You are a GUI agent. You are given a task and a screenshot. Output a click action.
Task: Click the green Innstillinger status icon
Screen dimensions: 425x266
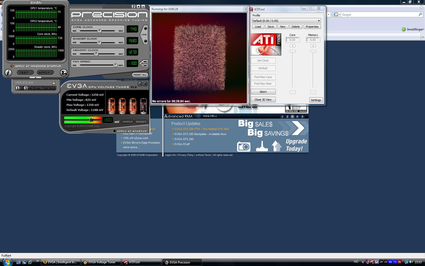[404, 29]
